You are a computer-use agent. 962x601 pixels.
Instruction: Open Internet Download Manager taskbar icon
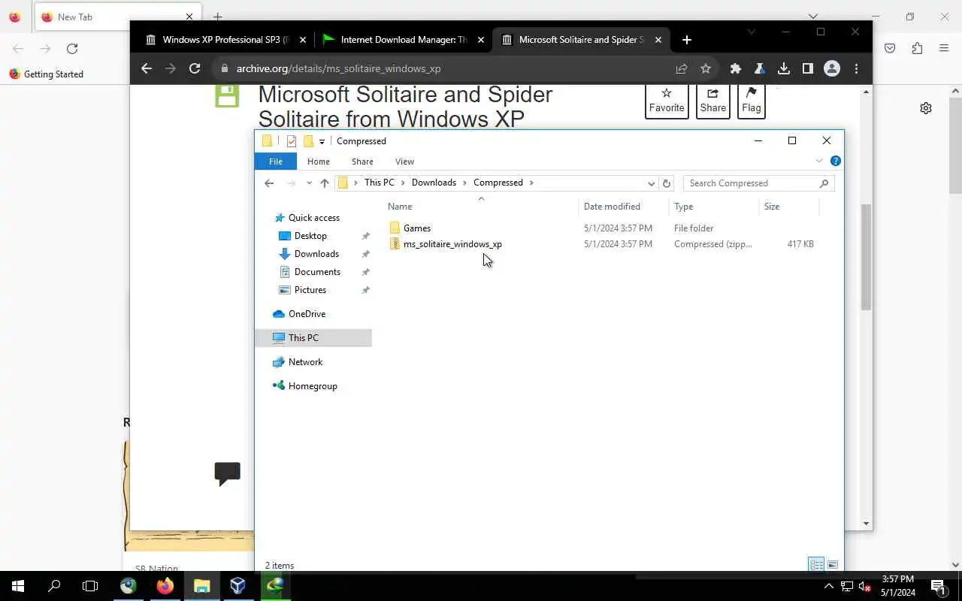coord(274,586)
